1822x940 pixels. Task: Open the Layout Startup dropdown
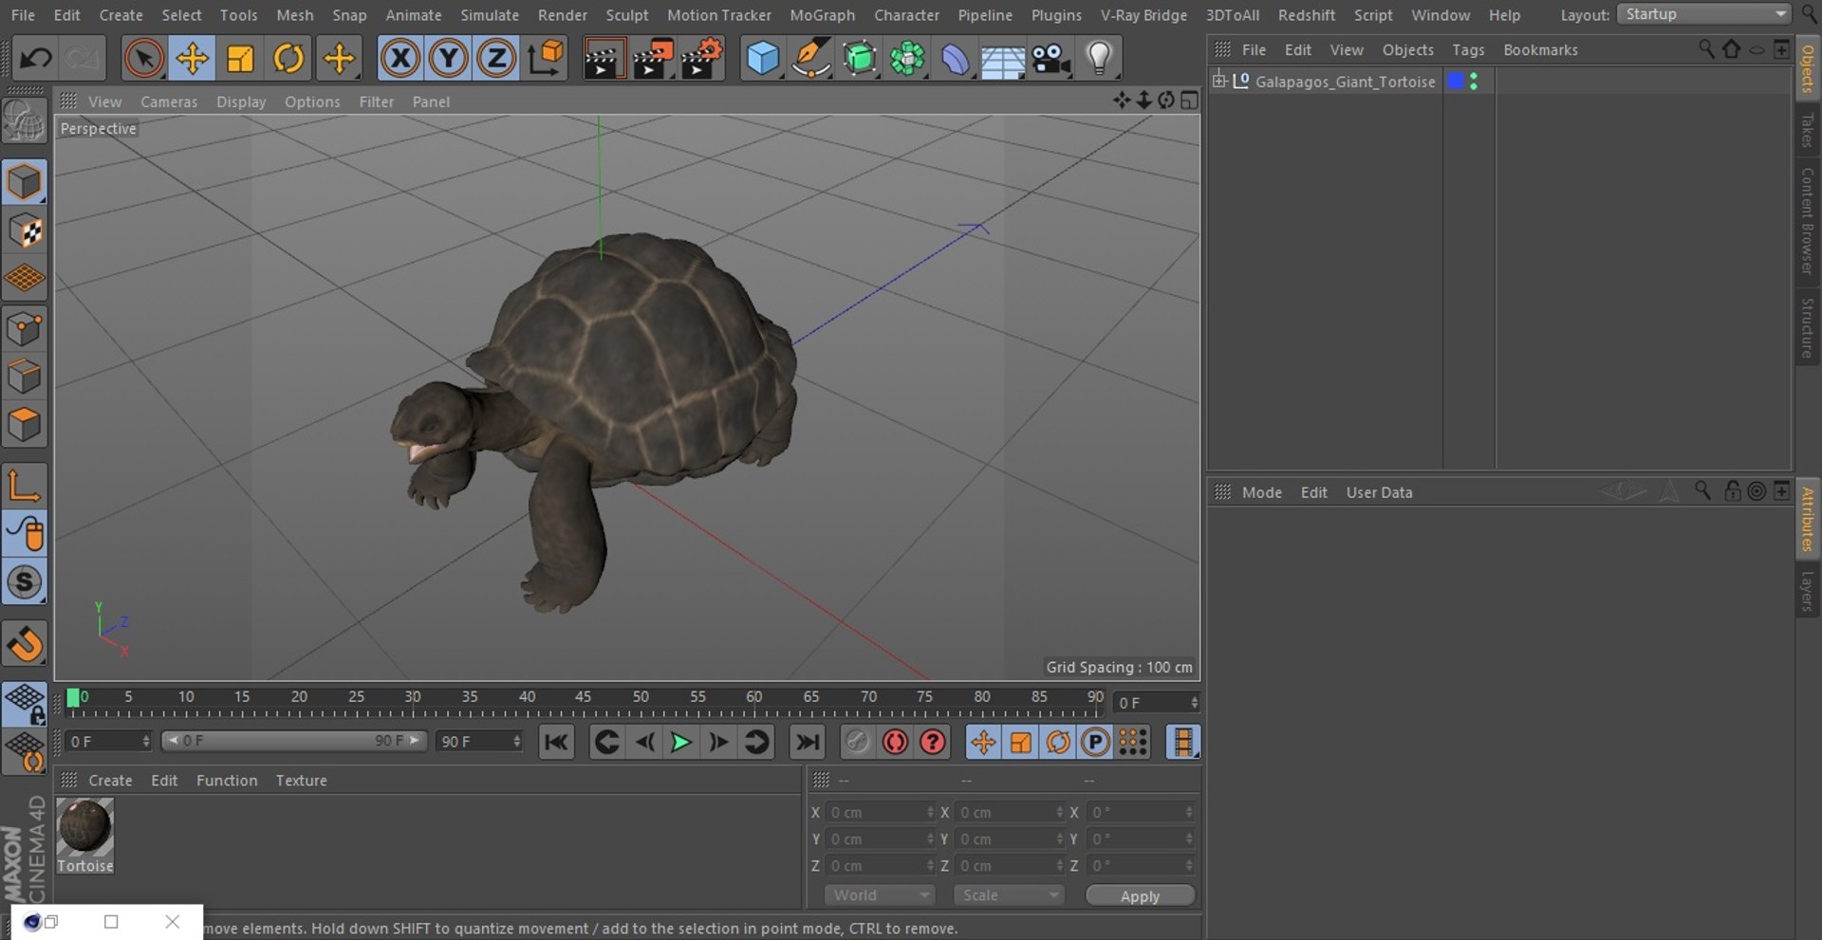[x=1704, y=14]
